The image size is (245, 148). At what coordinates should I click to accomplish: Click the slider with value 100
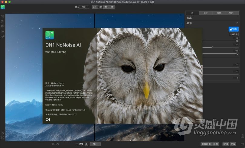click(220, 54)
